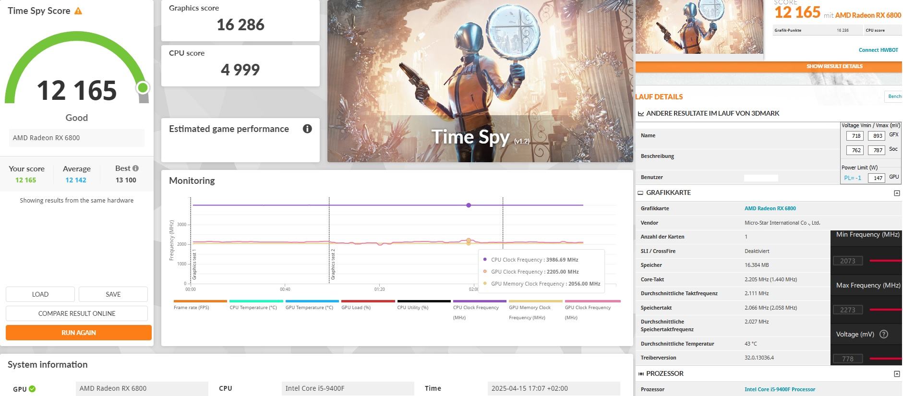This screenshot has height=396, width=903.
Task: Click the PL=-1 power limit link
Action: (853, 178)
